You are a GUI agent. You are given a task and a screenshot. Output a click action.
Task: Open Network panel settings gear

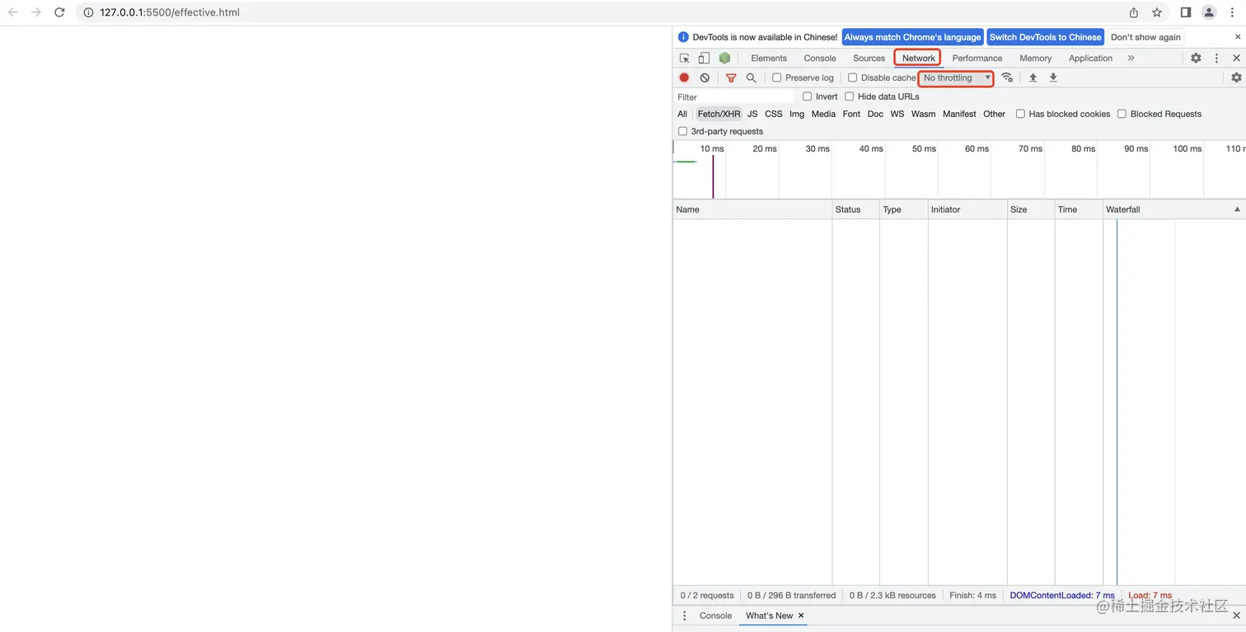click(x=1236, y=77)
